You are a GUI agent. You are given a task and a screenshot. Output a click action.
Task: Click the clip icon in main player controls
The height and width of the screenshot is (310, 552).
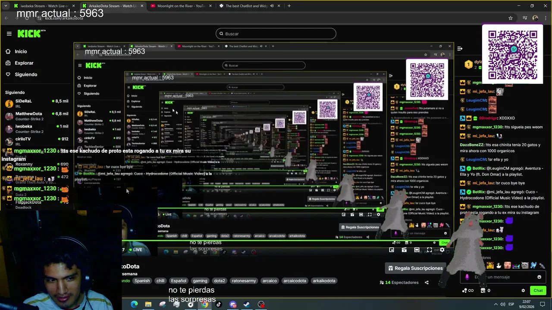point(404,250)
